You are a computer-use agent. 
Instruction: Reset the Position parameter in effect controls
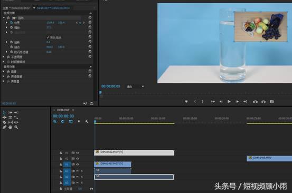90,22
